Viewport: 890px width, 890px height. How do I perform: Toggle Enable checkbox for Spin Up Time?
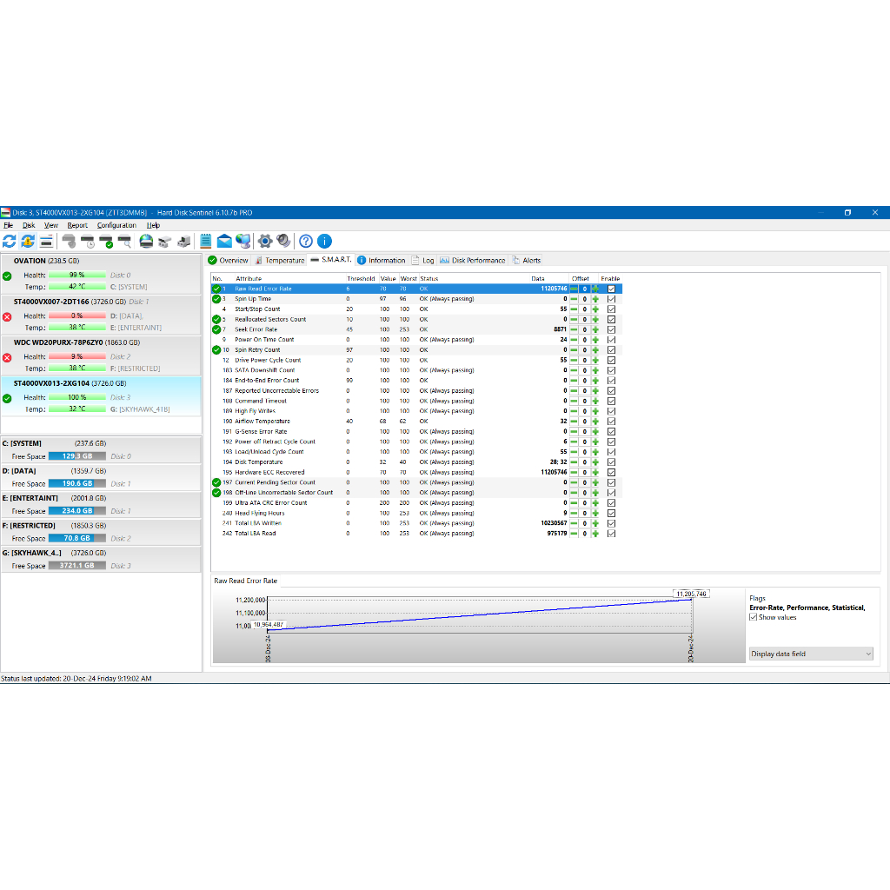coord(611,299)
